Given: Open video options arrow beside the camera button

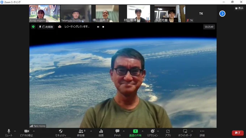Looking at the screenshot, I should (34, 131).
